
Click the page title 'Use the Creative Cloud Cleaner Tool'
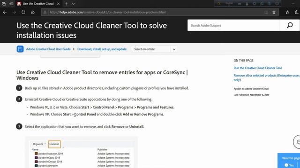91,30
